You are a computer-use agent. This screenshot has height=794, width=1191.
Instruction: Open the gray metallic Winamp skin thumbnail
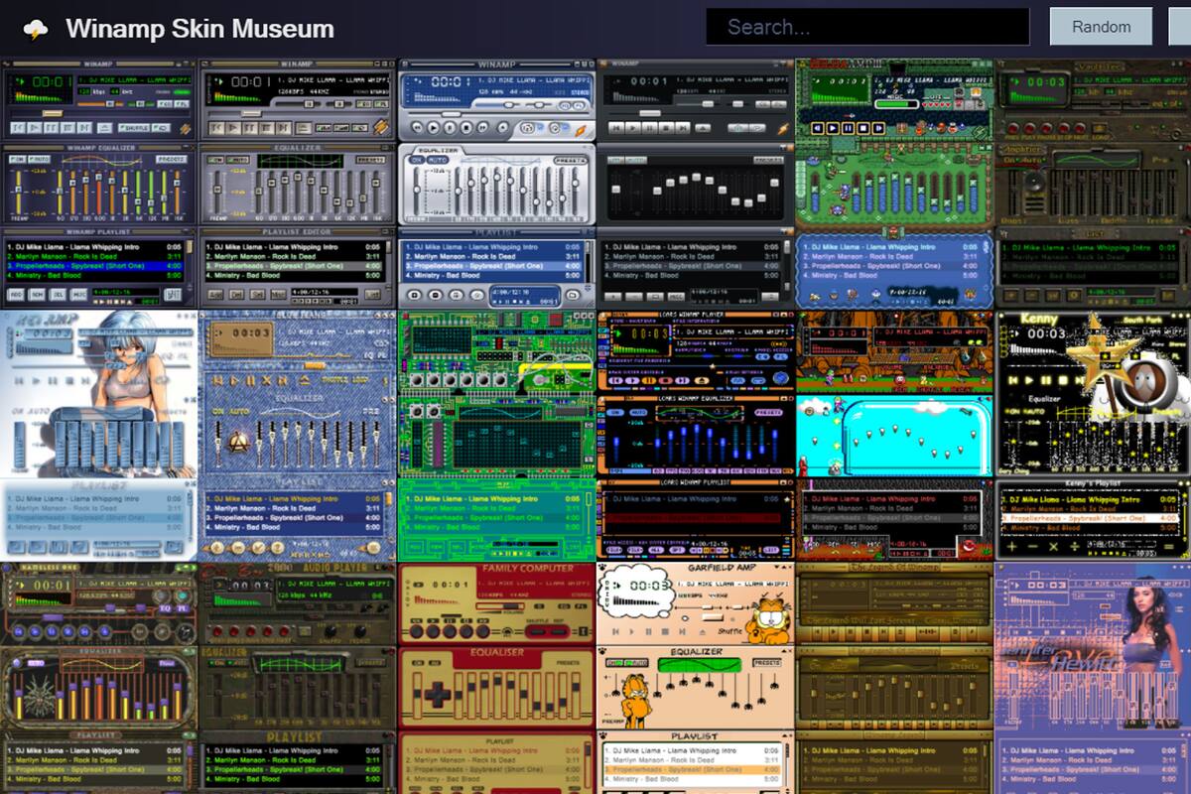(x=298, y=184)
